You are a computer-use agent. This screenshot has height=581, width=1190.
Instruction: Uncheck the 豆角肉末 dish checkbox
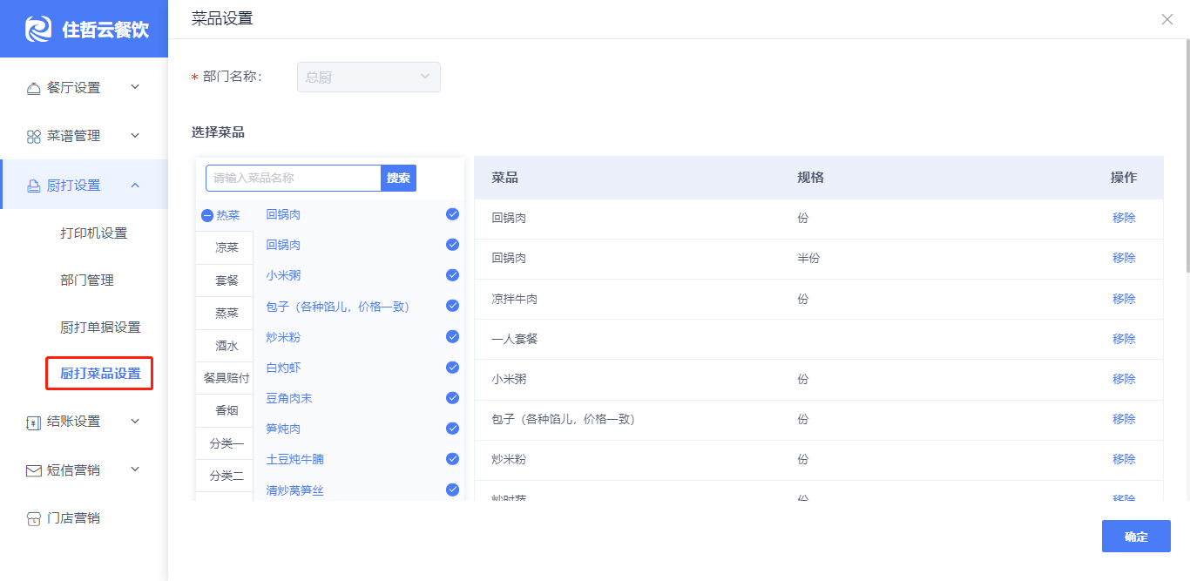[x=452, y=398]
